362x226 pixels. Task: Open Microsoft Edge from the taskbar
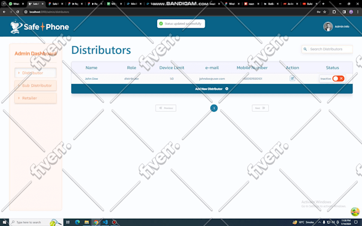tap(77, 222)
